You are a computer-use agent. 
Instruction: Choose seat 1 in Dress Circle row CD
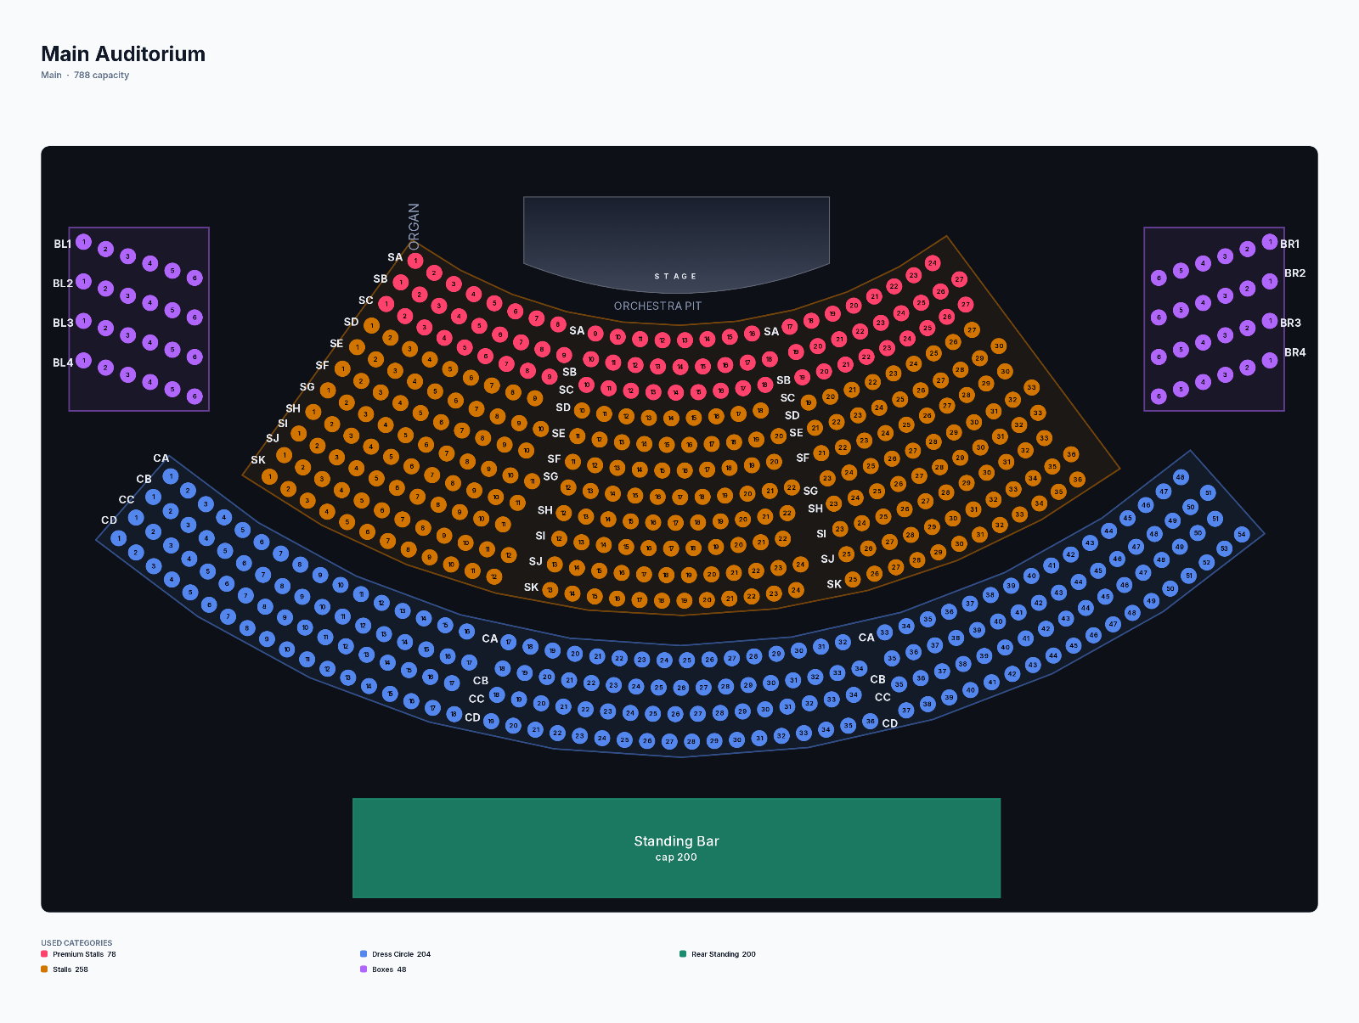tap(118, 538)
